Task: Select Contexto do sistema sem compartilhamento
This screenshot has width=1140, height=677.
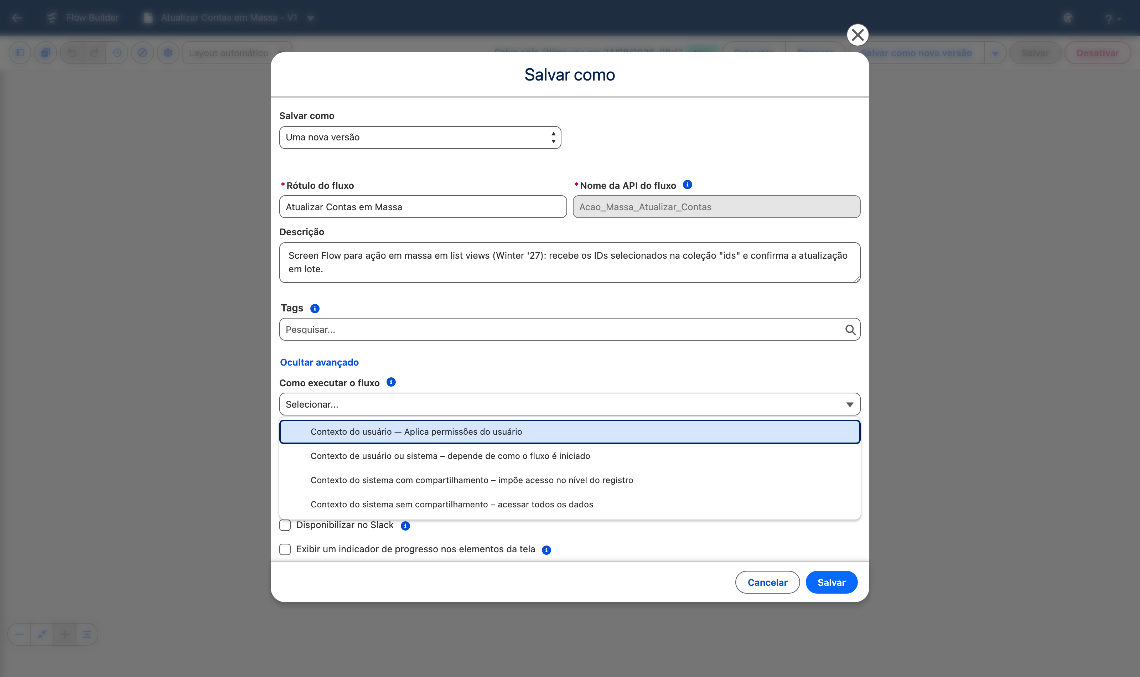Action: [570, 504]
